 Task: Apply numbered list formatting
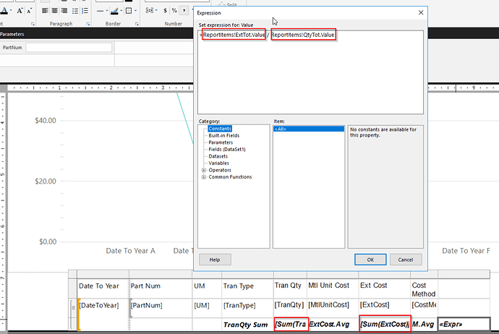coord(85,11)
